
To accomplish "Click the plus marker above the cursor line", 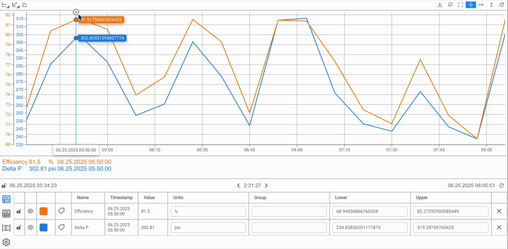I will (76, 12).
